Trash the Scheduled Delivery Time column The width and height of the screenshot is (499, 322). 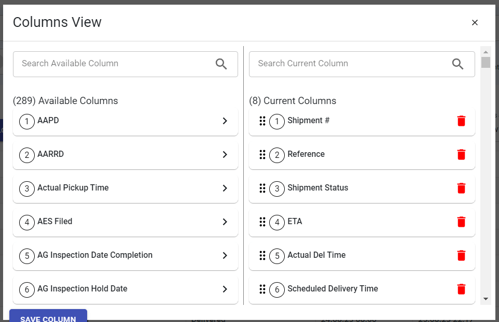tap(461, 289)
